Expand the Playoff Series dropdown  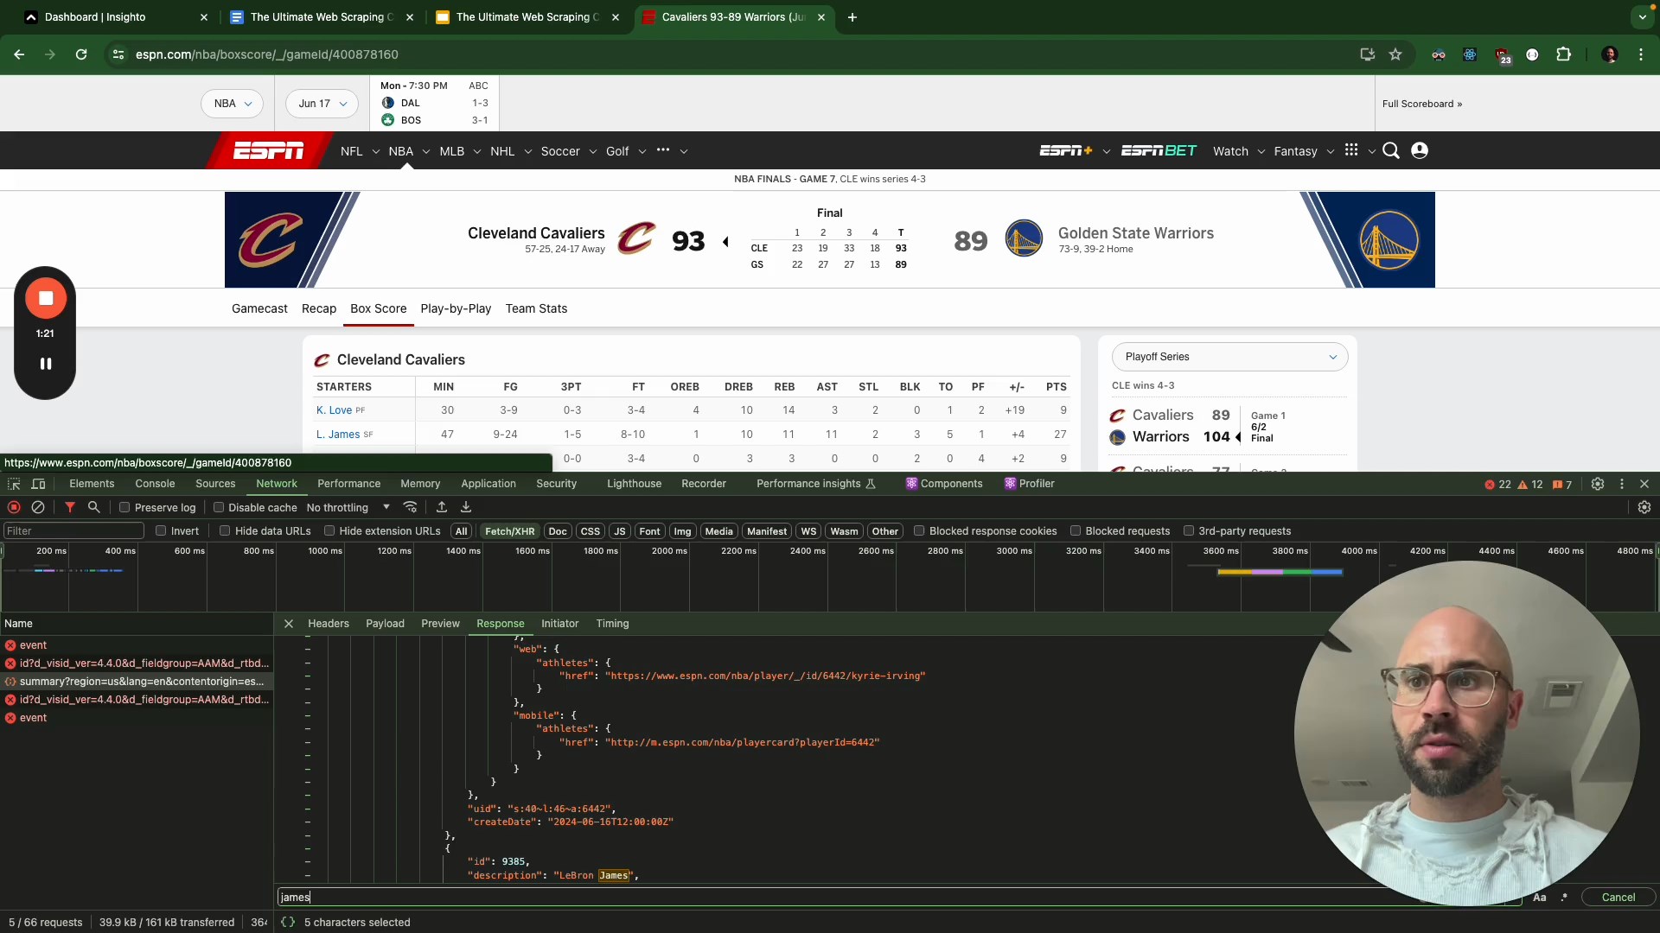coord(1229,357)
